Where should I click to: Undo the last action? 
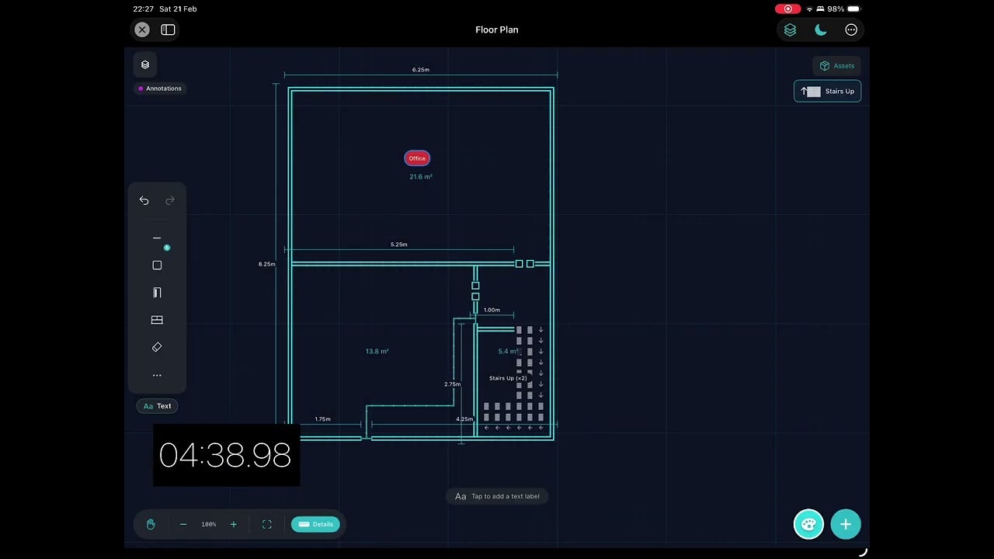pyautogui.click(x=144, y=200)
